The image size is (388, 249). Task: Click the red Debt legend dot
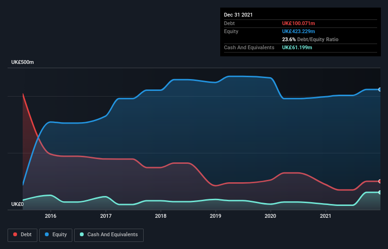15,234
